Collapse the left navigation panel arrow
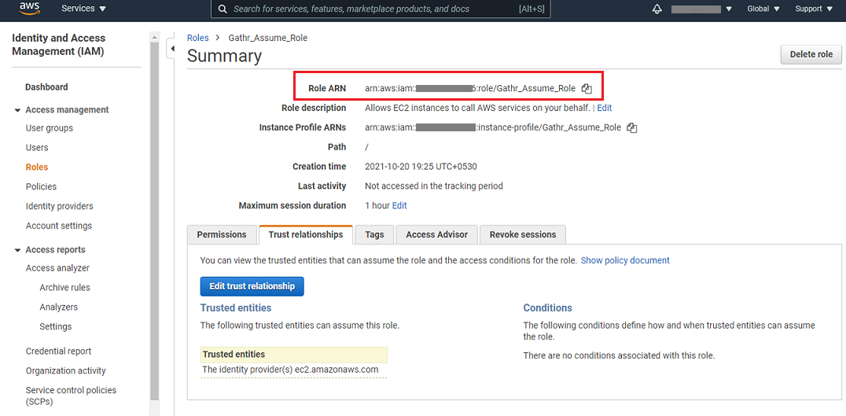This screenshot has width=846, height=416. 172,49
